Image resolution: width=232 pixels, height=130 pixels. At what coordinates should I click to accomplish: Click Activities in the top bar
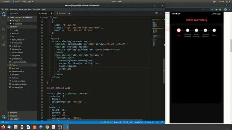click(x=5, y=1)
